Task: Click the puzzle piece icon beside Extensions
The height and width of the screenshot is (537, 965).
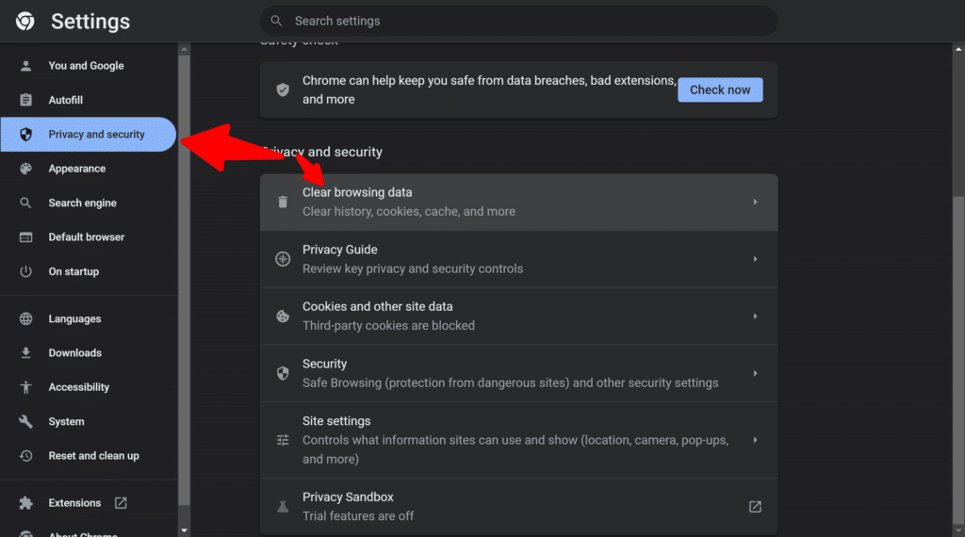Action: 25,503
